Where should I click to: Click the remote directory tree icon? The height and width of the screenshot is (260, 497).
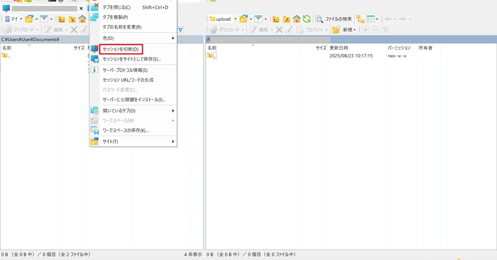(x=360, y=19)
